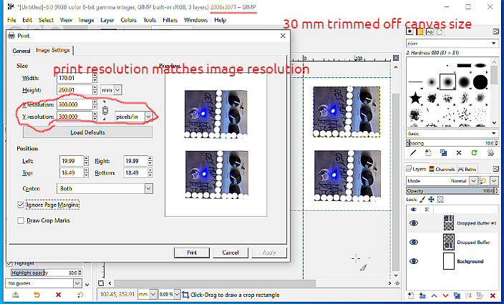Switch to the Paths tab

pyautogui.click(x=467, y=169)
